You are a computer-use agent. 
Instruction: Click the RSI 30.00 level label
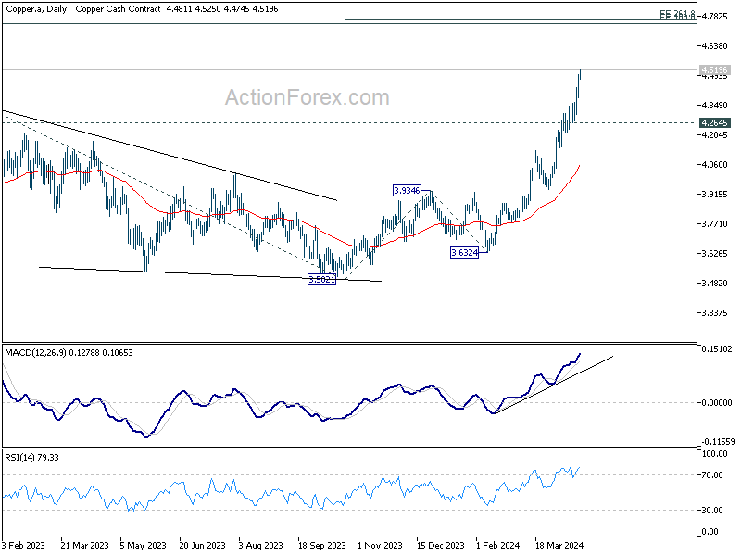712,511
